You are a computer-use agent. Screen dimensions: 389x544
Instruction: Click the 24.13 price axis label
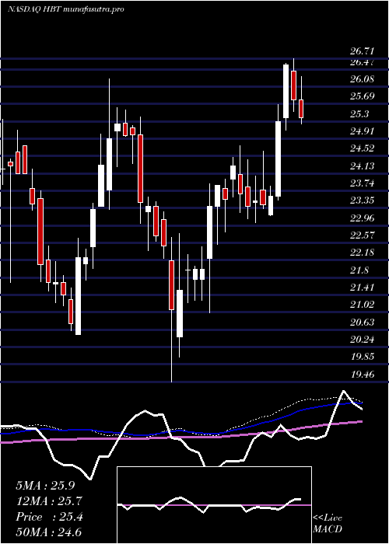pyautogui.click(x=362, y=166)
